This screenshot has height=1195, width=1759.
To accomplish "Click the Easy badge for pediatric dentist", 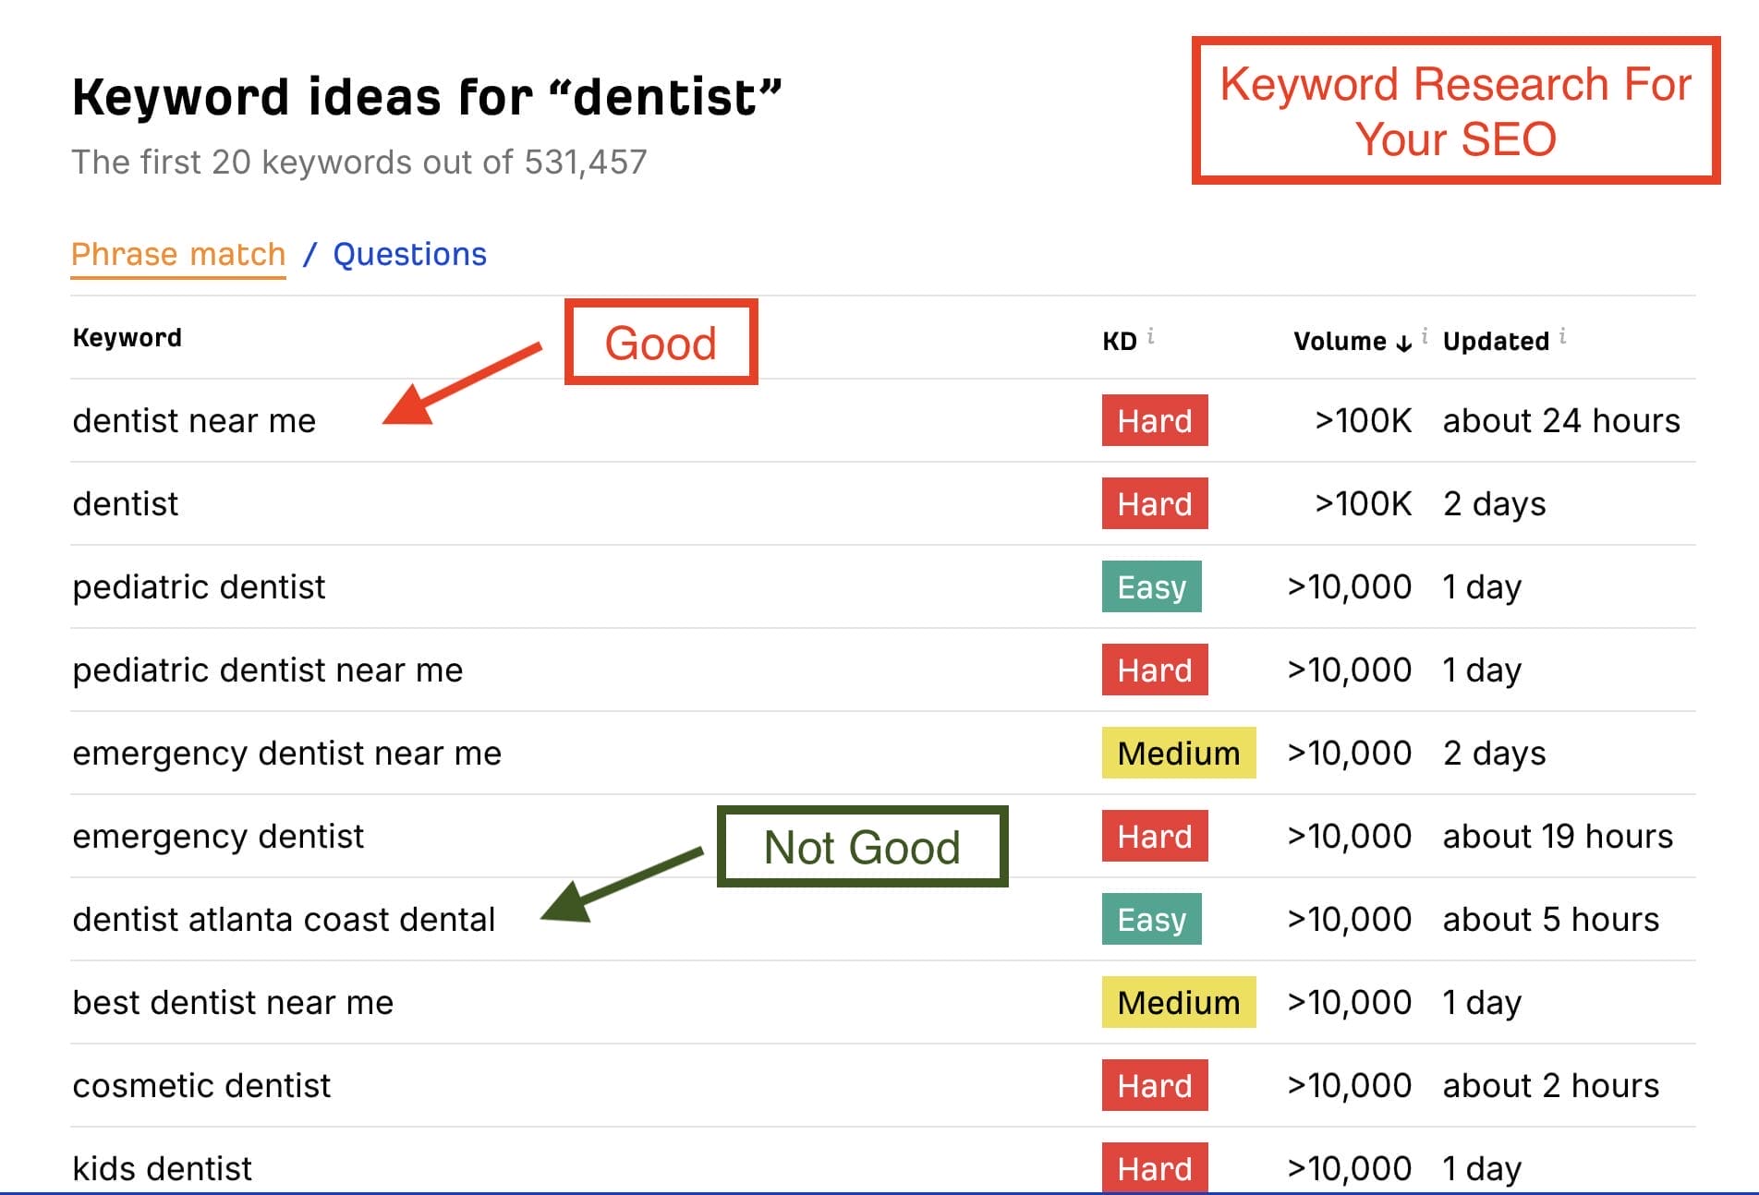I will (x=1151, y=587).
